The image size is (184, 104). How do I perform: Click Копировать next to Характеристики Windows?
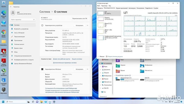point(79,69)
